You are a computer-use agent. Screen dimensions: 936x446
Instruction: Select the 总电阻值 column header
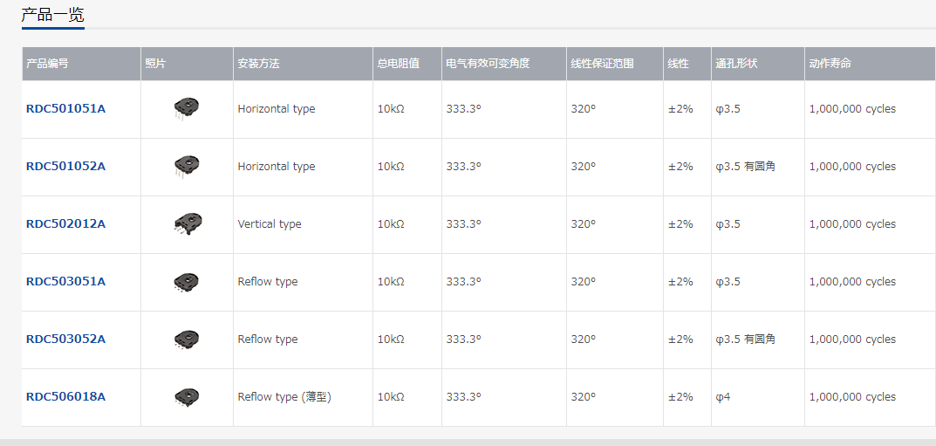coord(398,64)
